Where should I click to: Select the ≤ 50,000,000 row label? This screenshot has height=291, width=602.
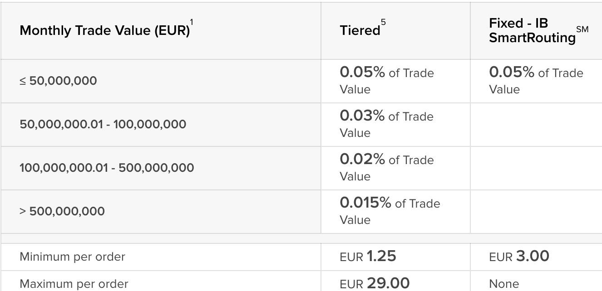(58, 81)
